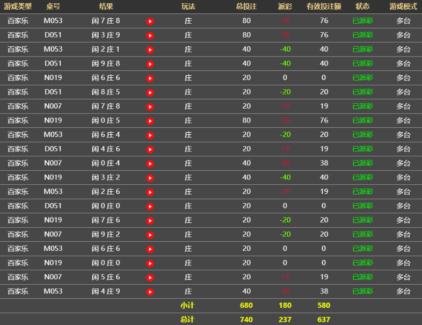422x325 pixels.
Task: Watch replay of N007 闲 0 庄 4 round
Action: coord(150,164)
